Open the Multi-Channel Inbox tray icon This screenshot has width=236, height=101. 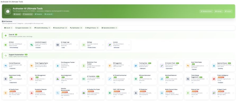tap(162, 93)
